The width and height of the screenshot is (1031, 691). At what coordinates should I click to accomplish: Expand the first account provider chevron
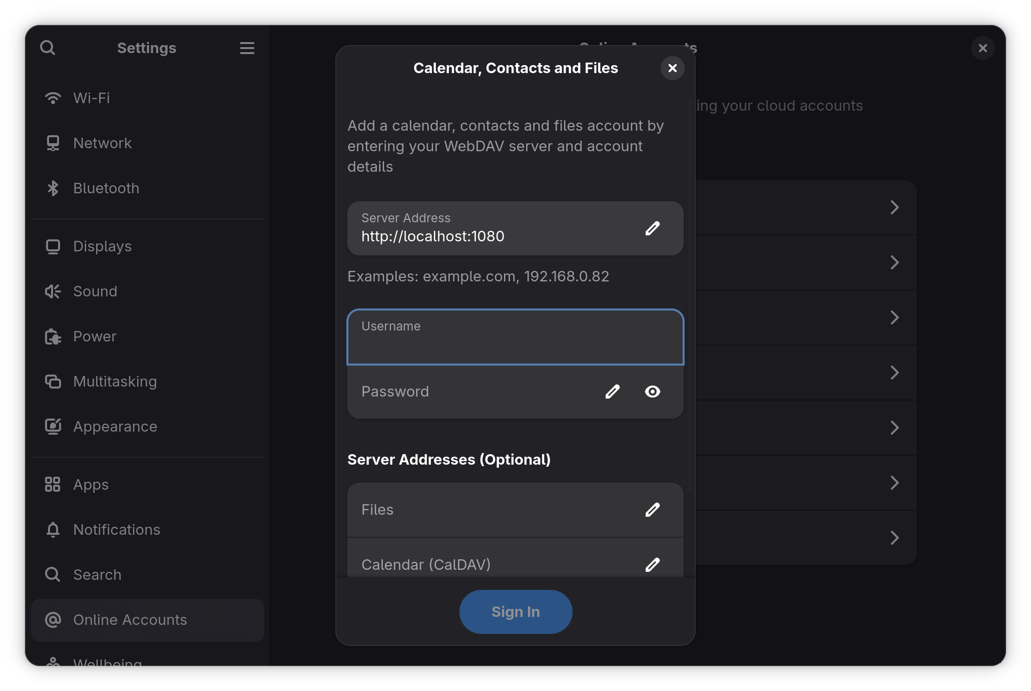click(x=894, y=207)
